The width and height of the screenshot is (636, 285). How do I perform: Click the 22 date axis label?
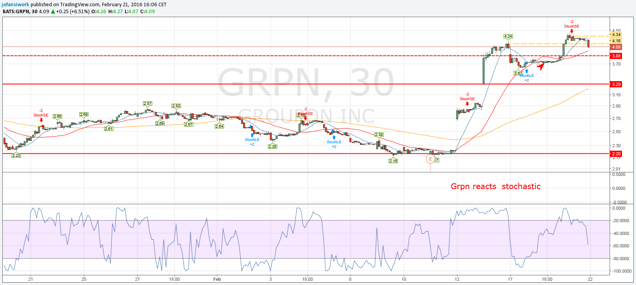(x=590, y=279)
